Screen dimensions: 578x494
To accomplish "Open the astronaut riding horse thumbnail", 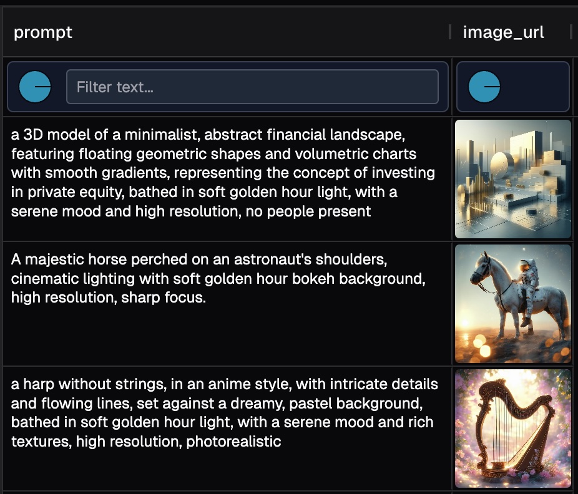I will point(513,304).
